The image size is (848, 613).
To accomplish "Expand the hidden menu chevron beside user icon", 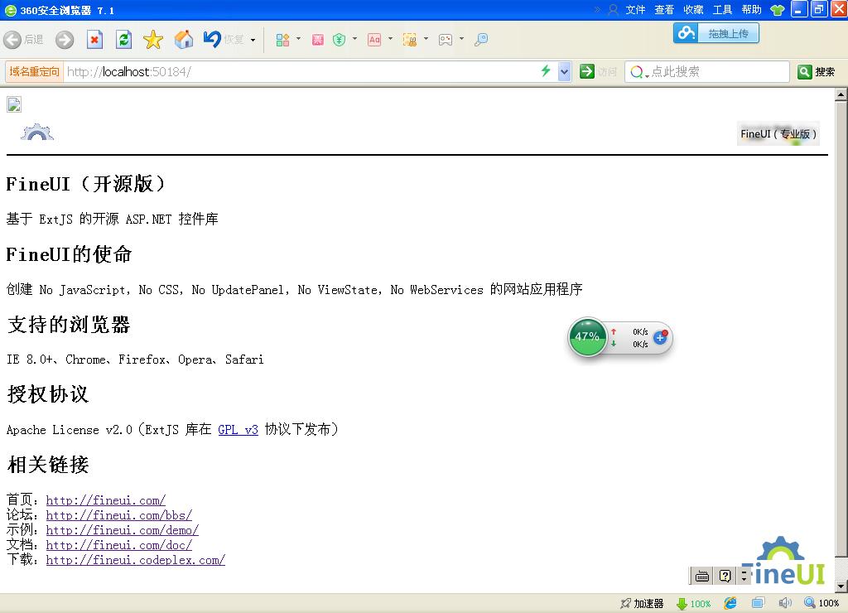I will coord(598,10).
